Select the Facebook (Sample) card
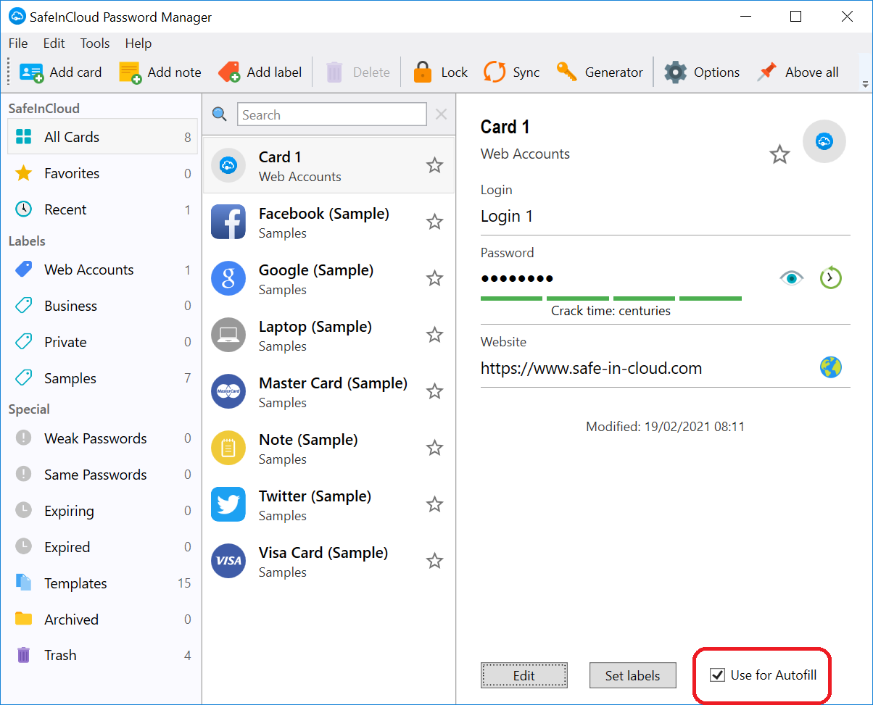 click(x=328, y=222)
